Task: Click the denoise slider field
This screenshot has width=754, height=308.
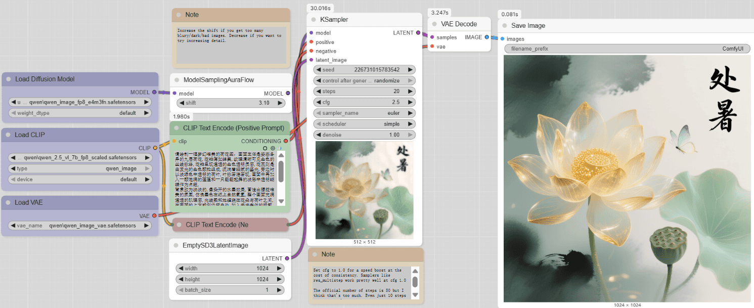Action: [364, 135]
